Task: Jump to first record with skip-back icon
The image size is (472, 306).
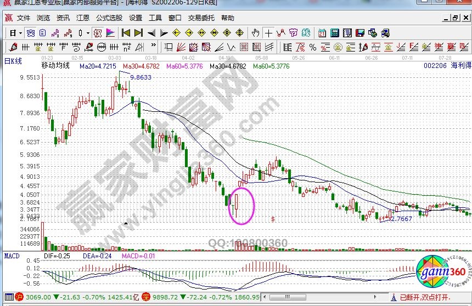Action: [x=126, y=33]
